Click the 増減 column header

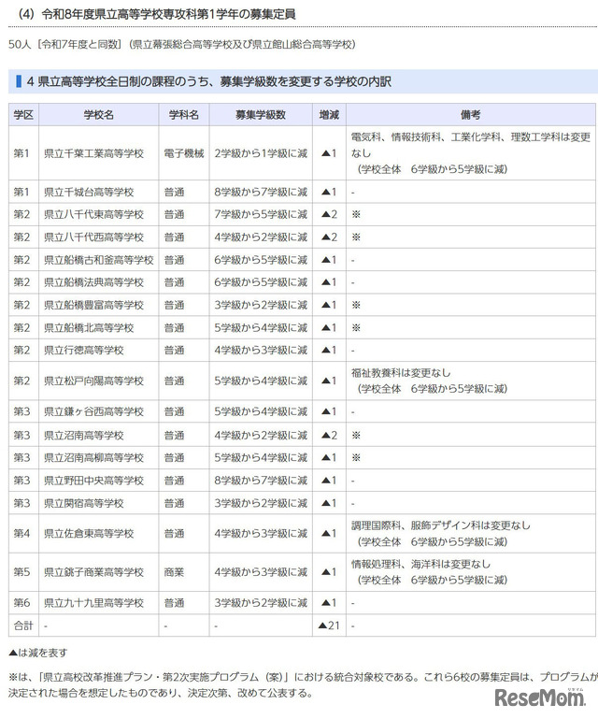pos(329,115)
